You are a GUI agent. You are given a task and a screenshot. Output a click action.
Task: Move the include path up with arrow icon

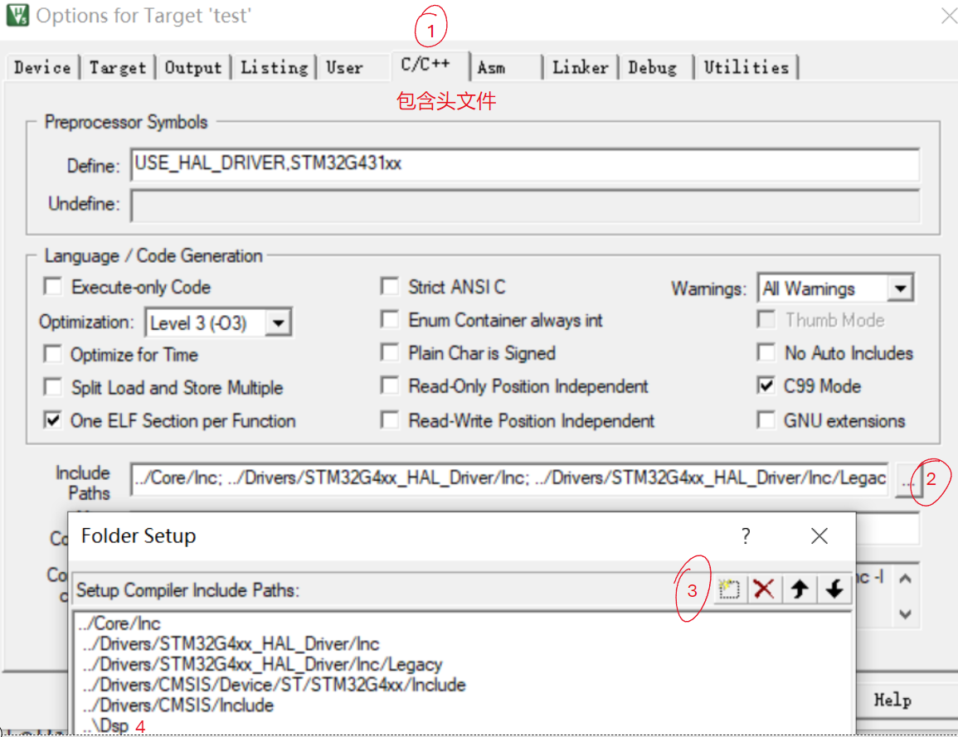point(800,589)
